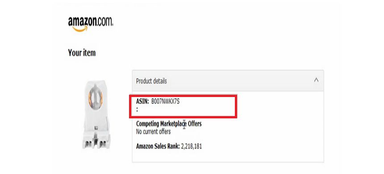Viewport: 384px width, 174px height.
Task: Click the orange smile arrow under amazon
Action: (80, 29)
